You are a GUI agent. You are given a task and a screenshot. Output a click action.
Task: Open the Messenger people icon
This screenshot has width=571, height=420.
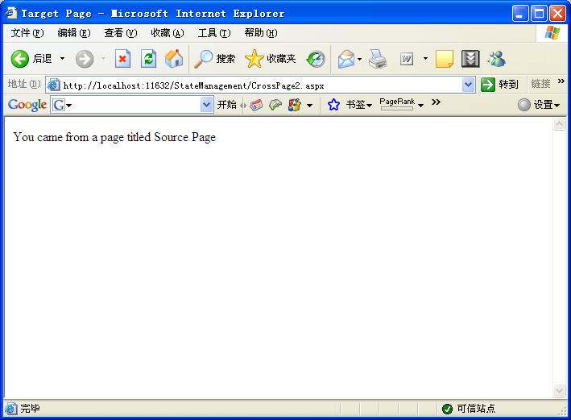coord(497,59)
